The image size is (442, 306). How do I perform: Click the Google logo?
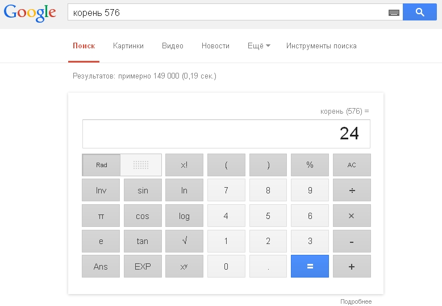click(x=30, y=13)
